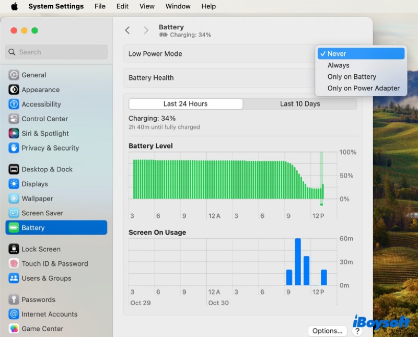Click the Appearance icon in sidebar
Viewport: 418px width, 337px height.
pyautogui.click(x=14, y=89)
